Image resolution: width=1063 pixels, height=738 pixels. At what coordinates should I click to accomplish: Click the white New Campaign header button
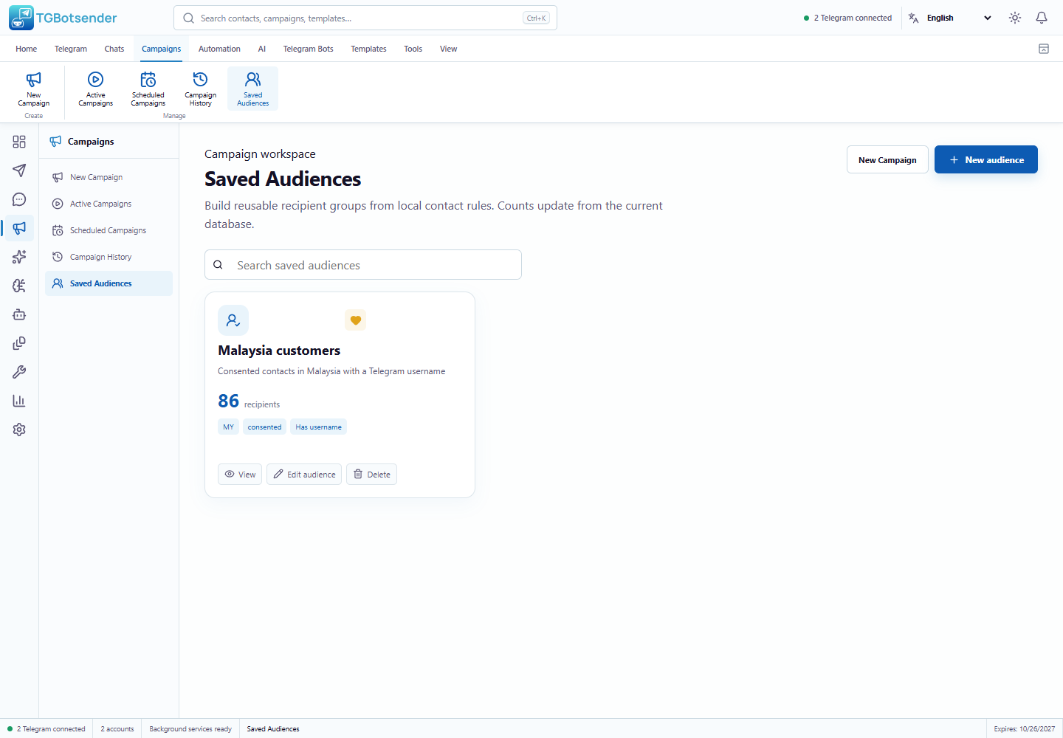(887, 159)
